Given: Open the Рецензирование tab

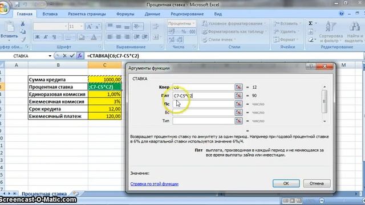Looking at the screenshot, I should click(x=187, y=14).
